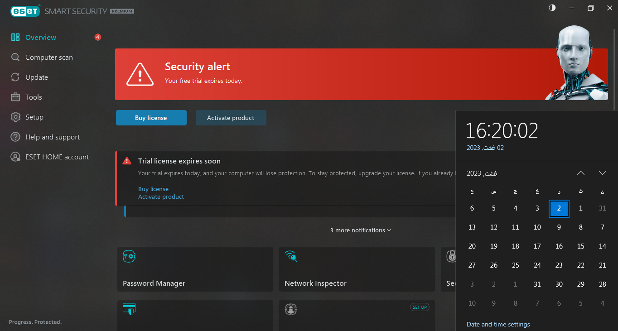This screenshot has width=618, height=331.
Task: Select day 22 in the calendar
Action: click(x=581, y=265)
